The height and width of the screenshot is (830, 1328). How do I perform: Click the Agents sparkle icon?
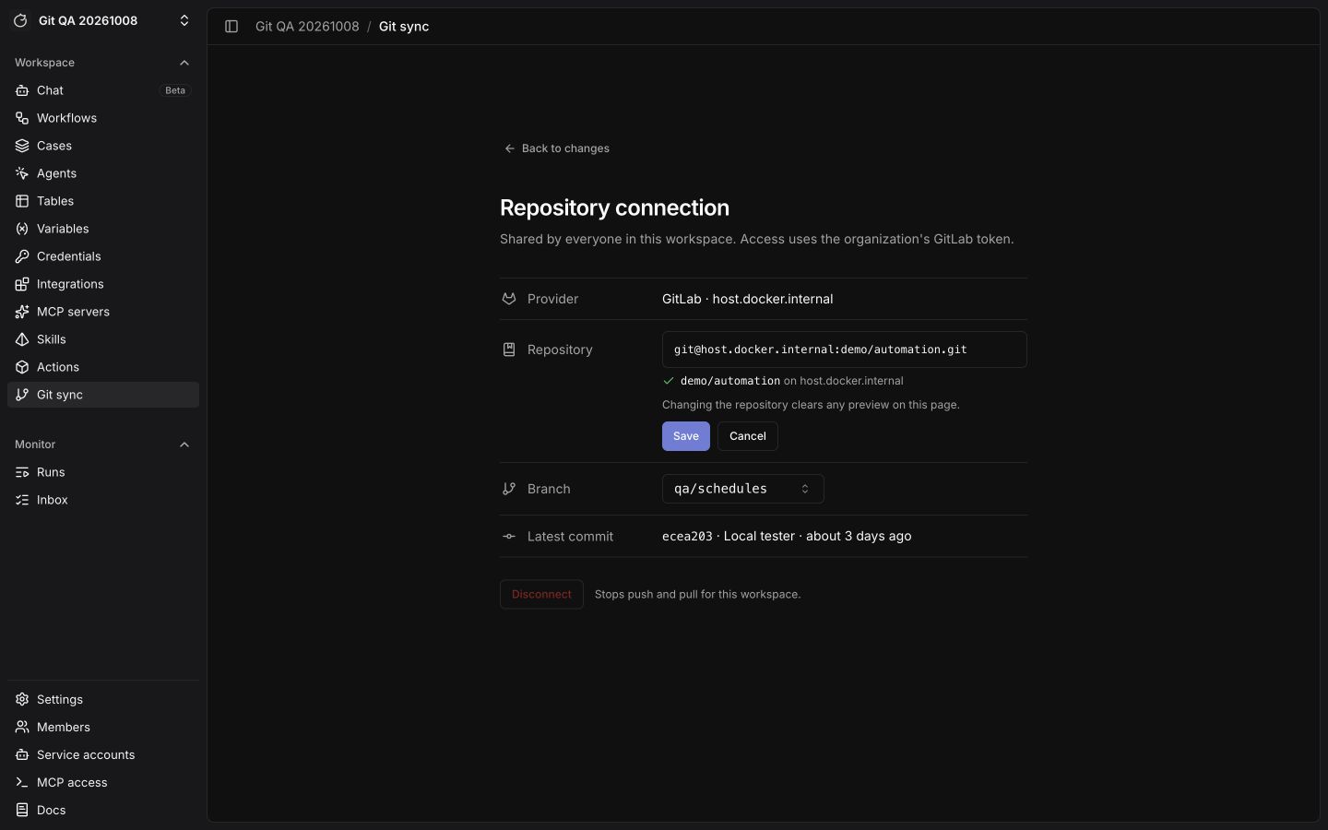click(x=22, y=173)
